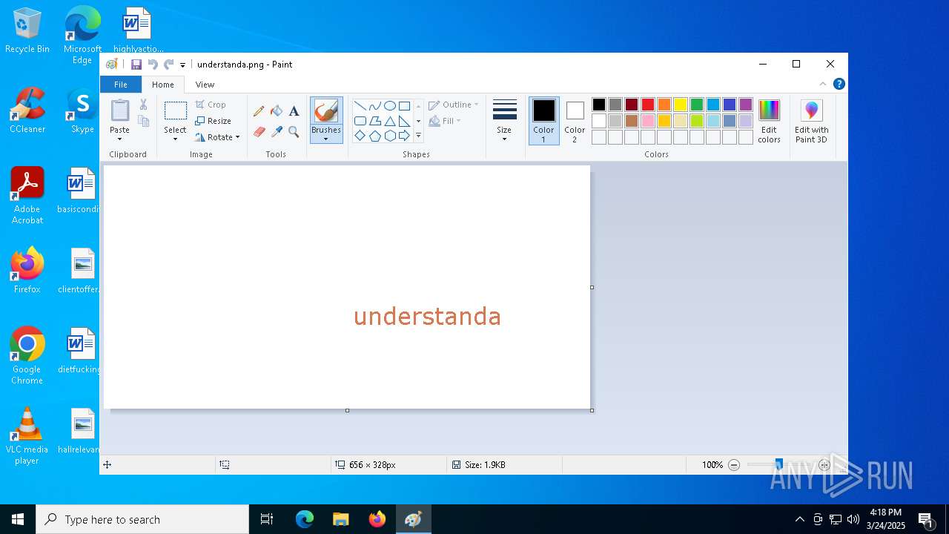Click the Redo arrow in quick access toolbar
Screen dimensions: 949x534
169,65
